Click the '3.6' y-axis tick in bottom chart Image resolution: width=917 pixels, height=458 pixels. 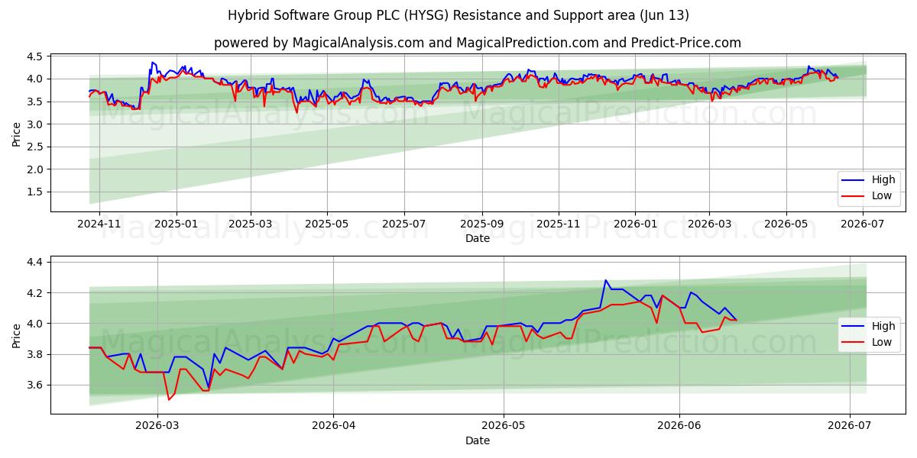pos(36,385)
